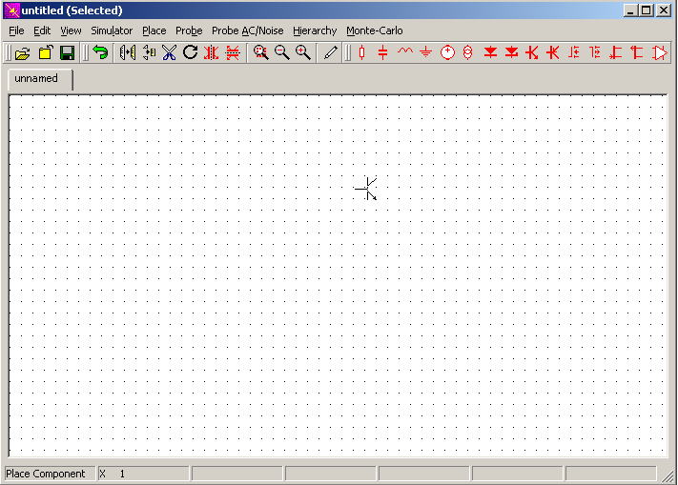
Task: Save the schematic with the floppy disk icon
Action: pos(67,52)
